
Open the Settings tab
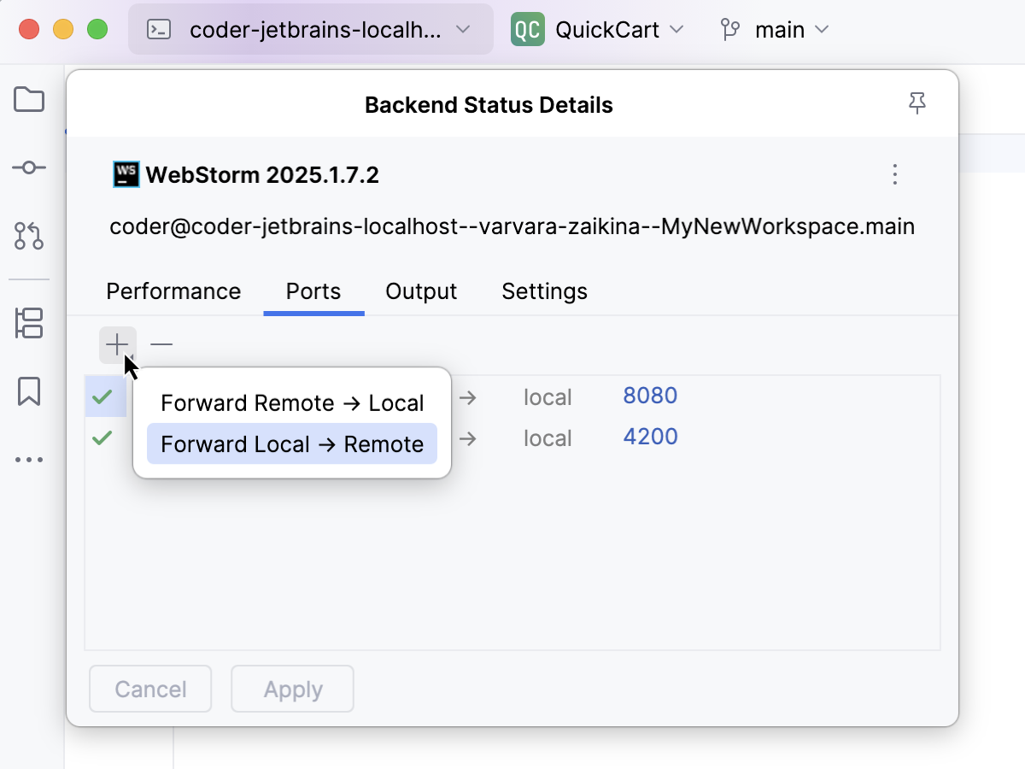pyautogui.click(x=545, y=291)
